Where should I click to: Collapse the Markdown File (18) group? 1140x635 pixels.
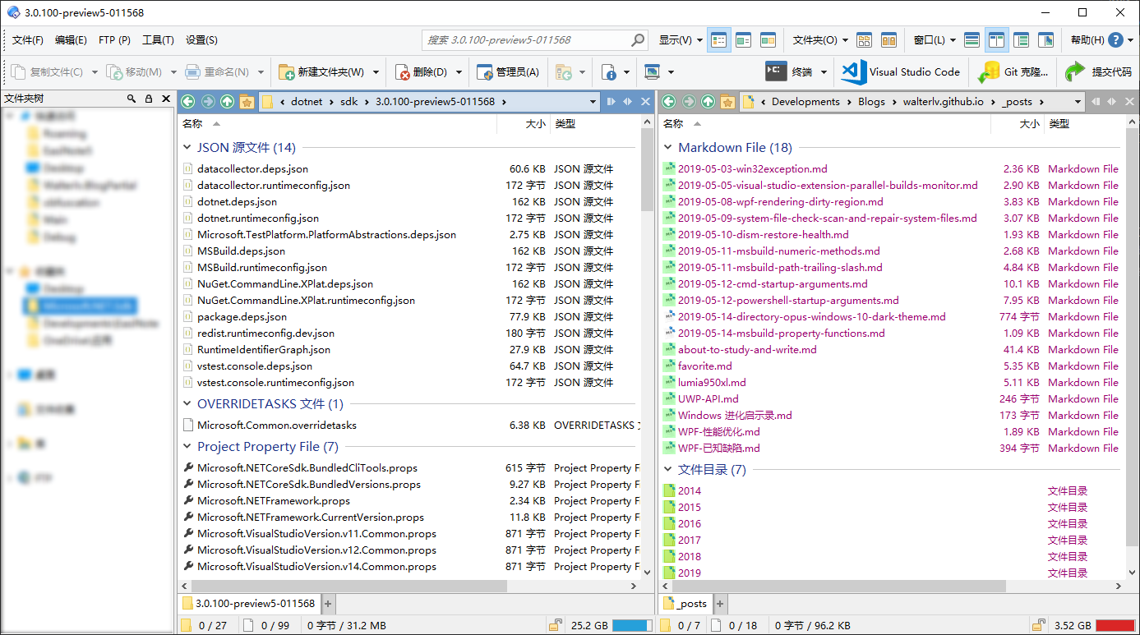[x=668, y=148]
